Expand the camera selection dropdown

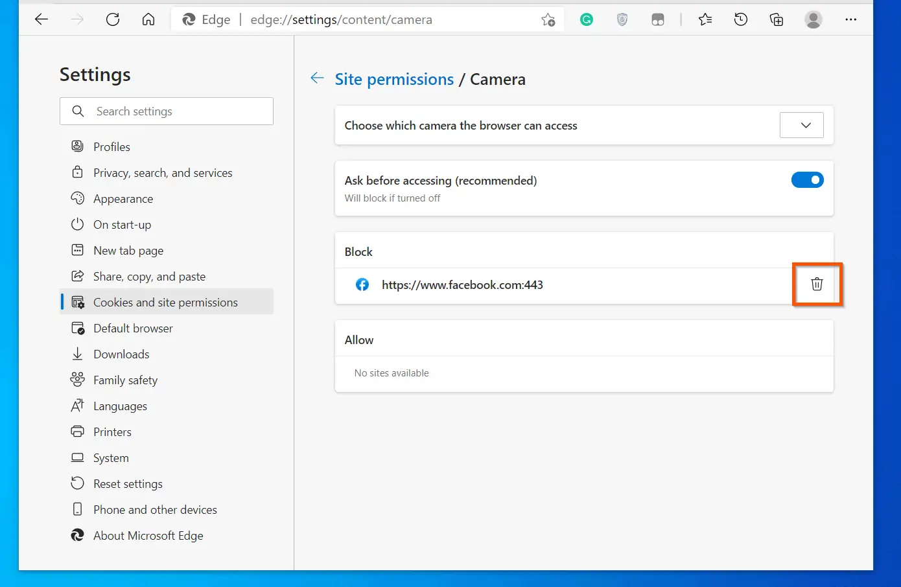coord(801,125)
